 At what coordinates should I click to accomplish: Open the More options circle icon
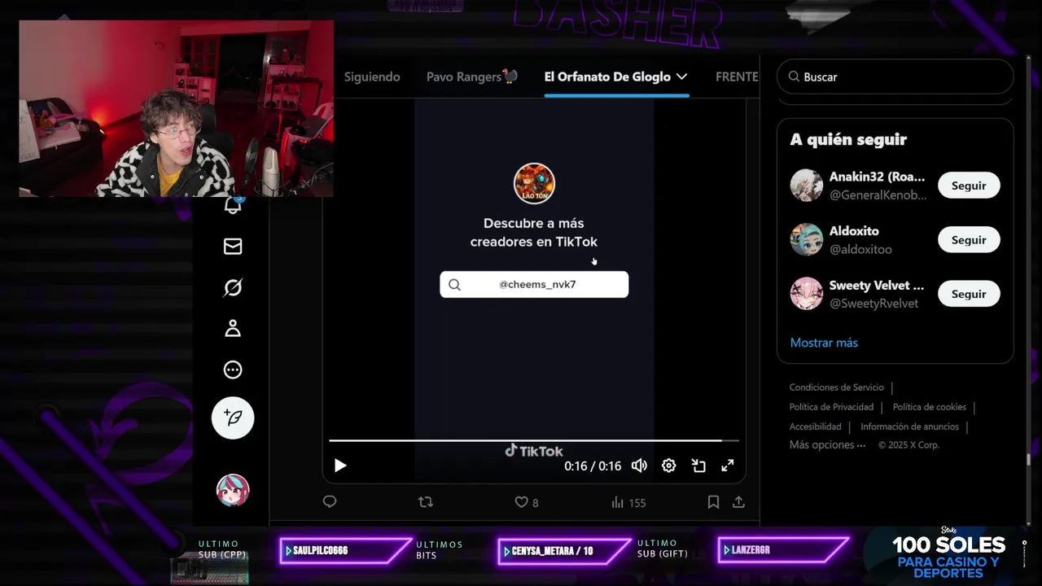233,370
